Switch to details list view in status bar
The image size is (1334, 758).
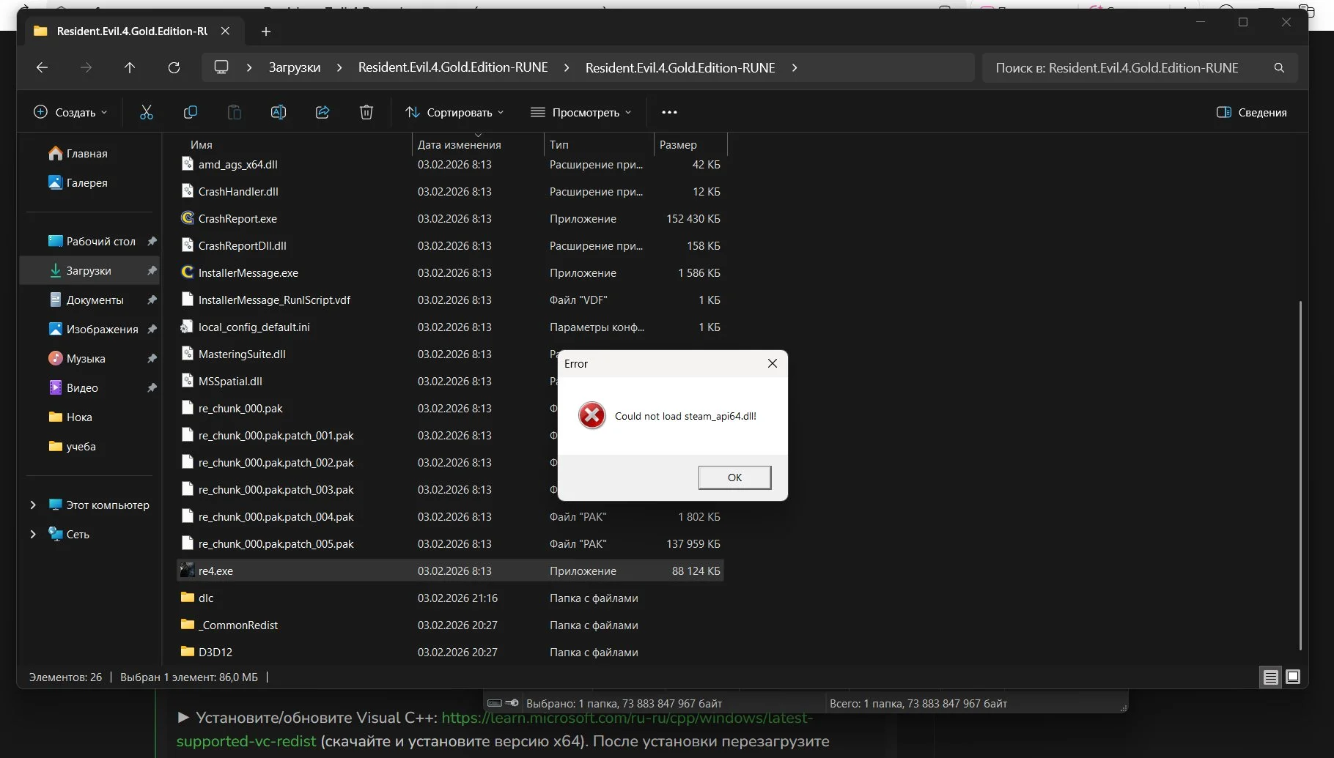point(1271,677)
